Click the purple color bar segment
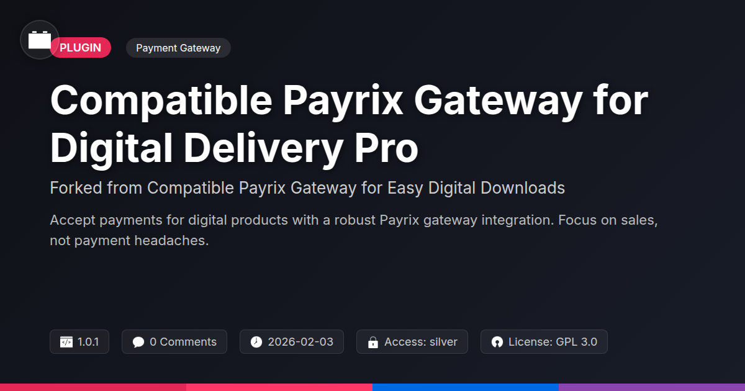The width and height of the screenshot is (745, 391). click(652, 387)
